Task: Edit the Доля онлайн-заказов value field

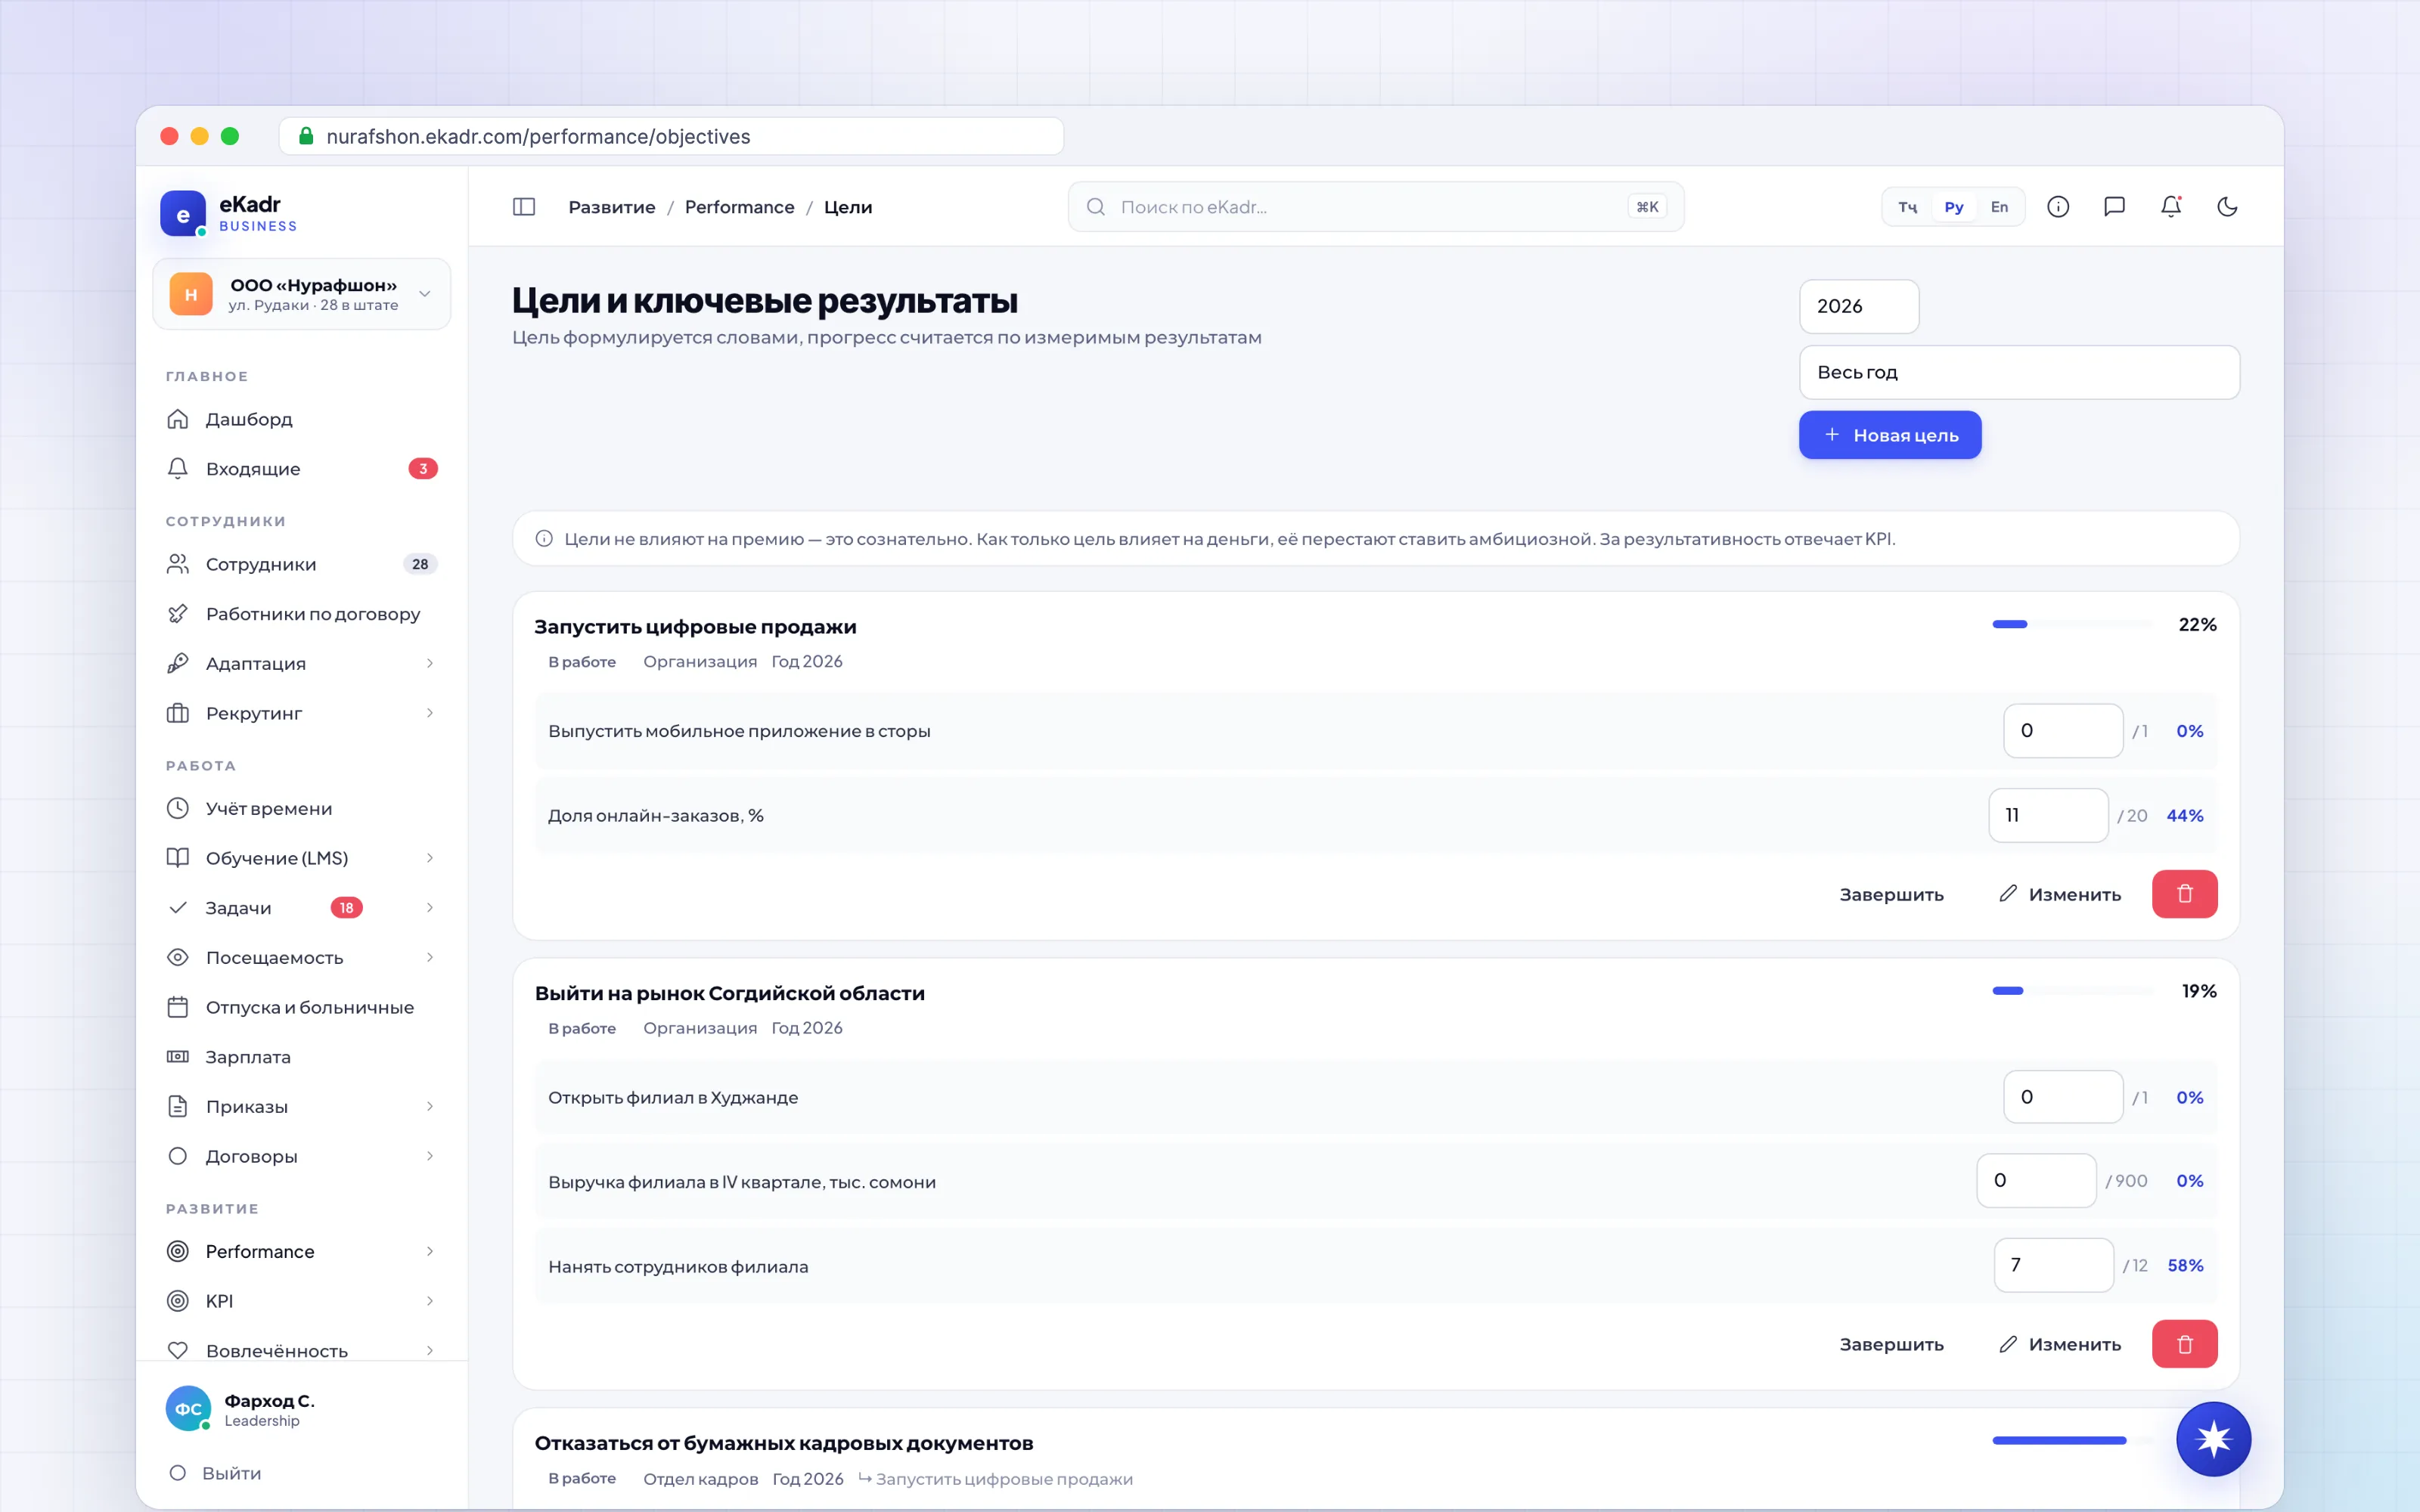Action: click(2048, 815)
